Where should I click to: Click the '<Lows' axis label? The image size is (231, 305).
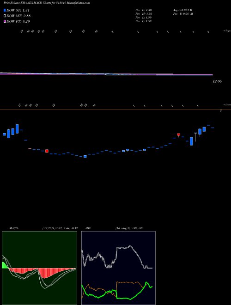pos(227,104)
